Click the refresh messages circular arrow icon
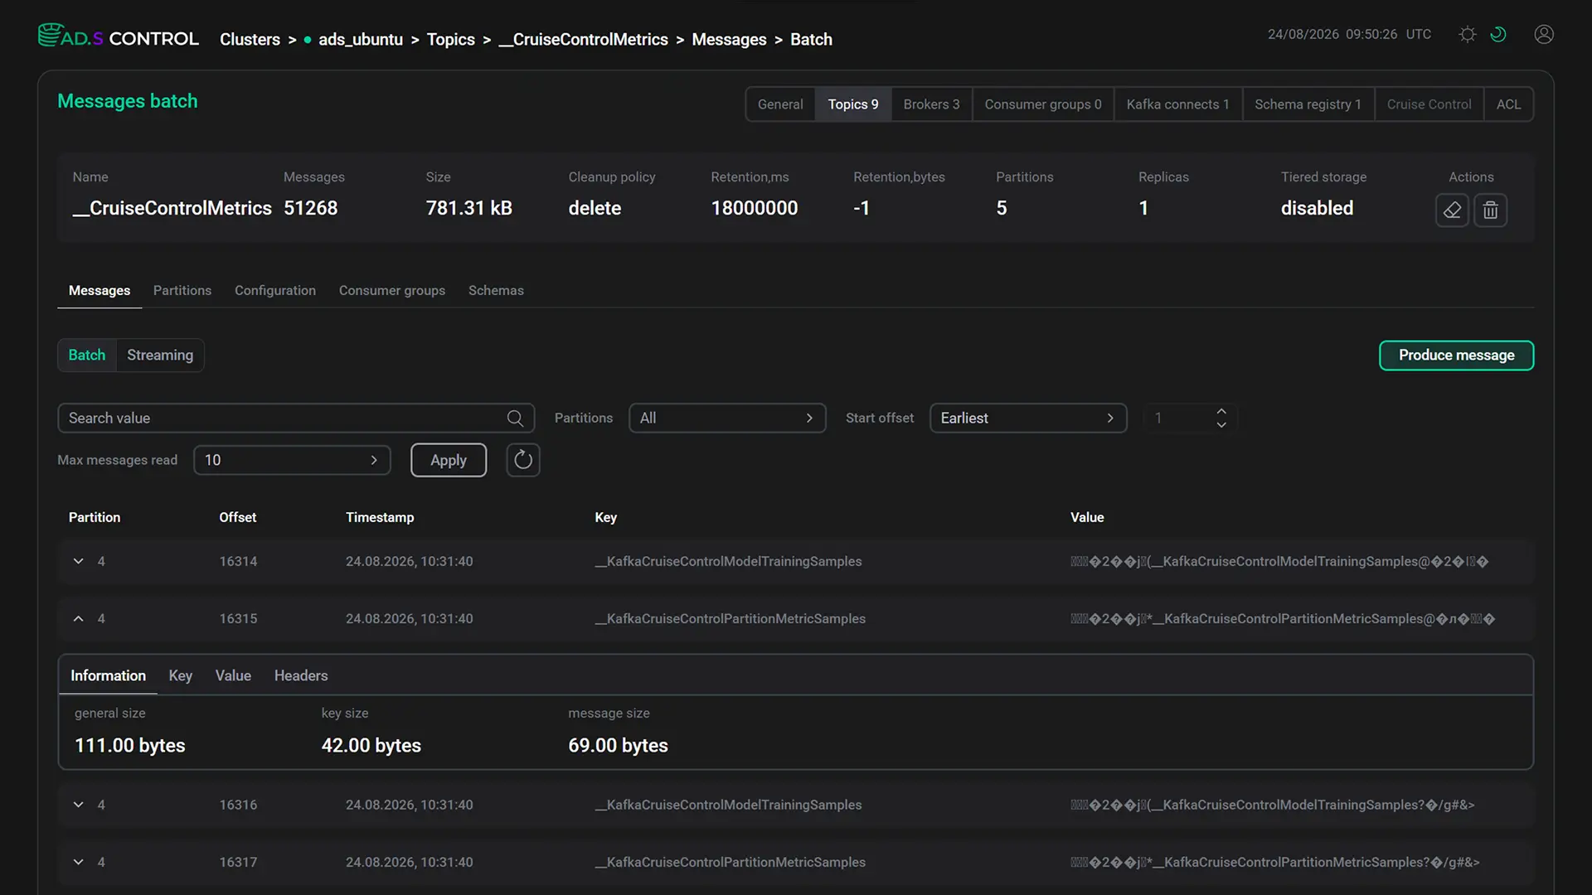Screen dimensions: 1592x895 (x=523, y=460)
